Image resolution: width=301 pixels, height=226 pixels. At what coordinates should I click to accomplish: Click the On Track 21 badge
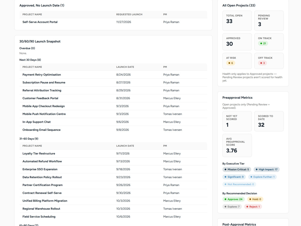click(263, 43)
